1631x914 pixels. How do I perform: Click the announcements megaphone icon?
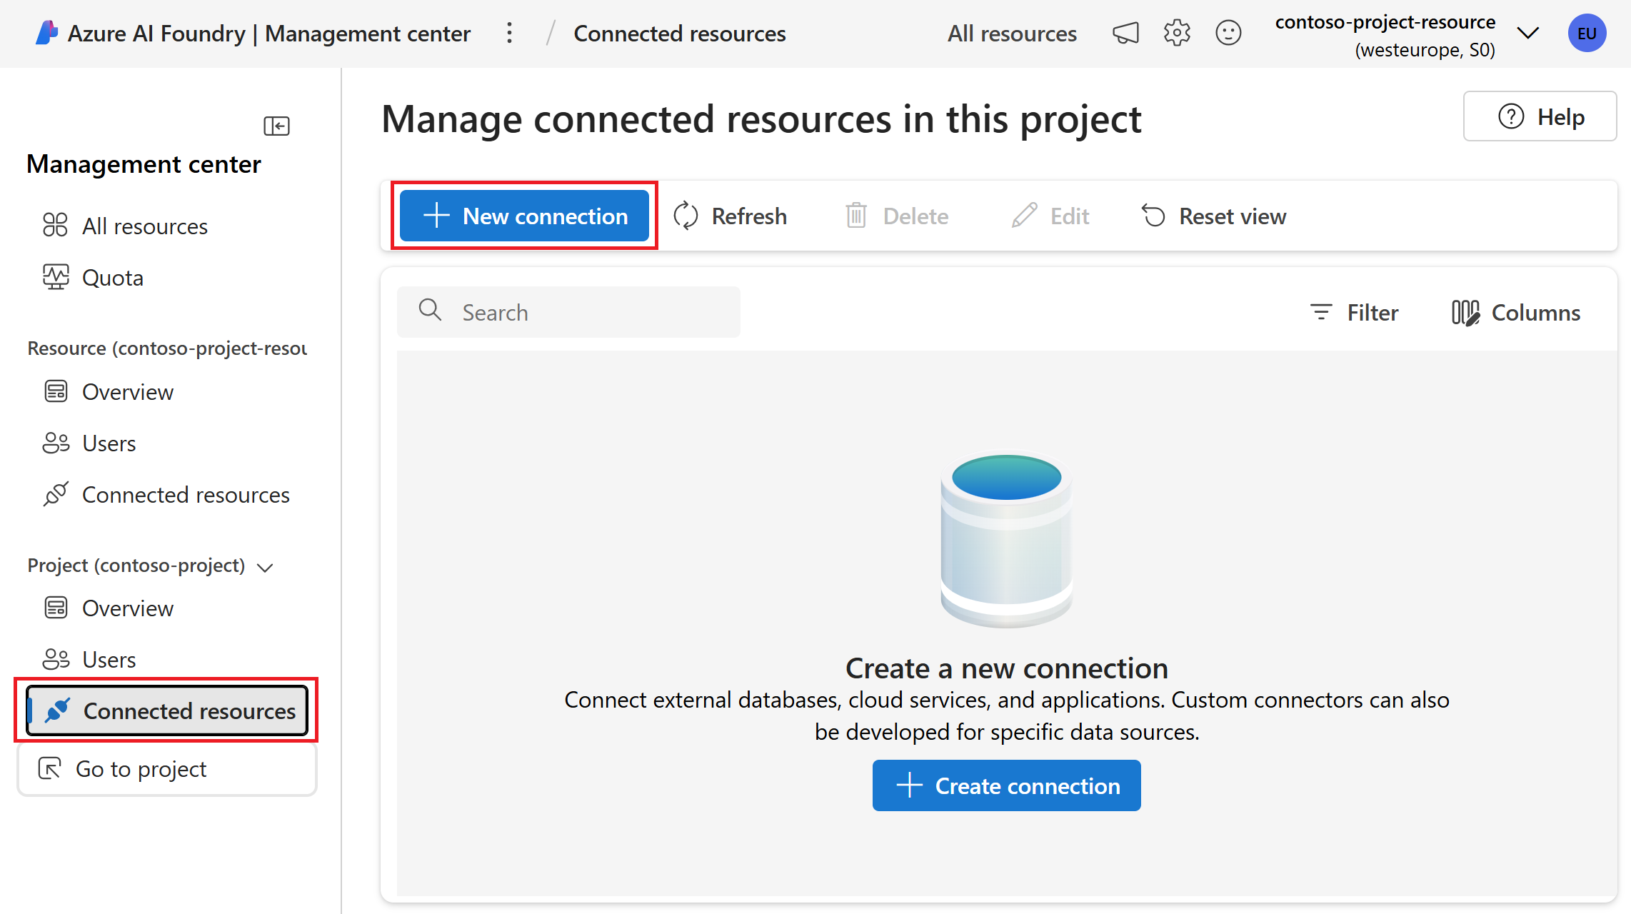pos(1125,33)
